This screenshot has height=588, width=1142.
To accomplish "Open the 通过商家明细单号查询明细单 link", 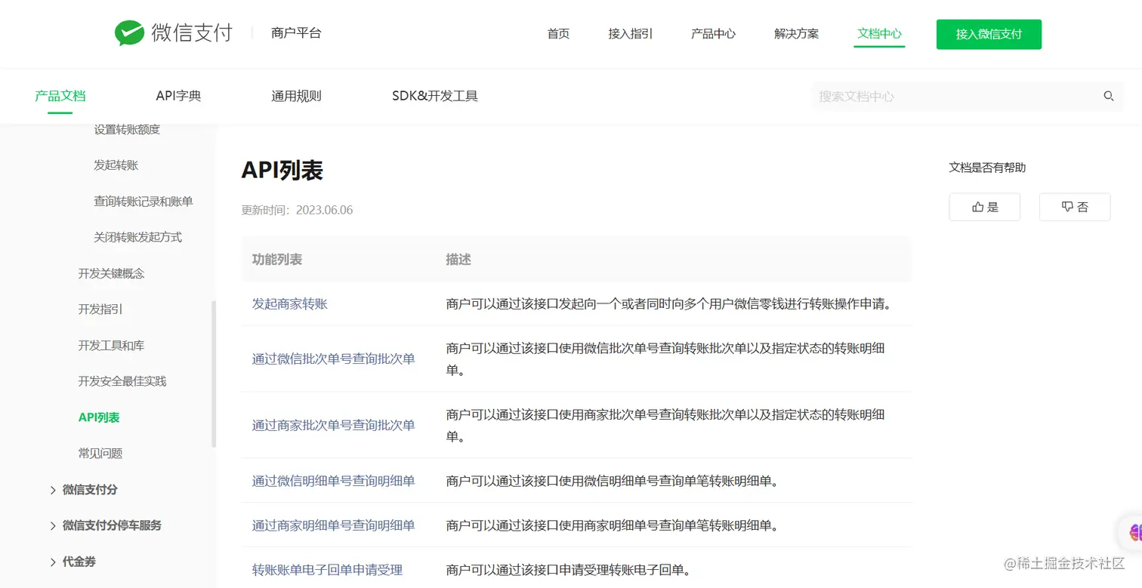I will click(x=334, y=525).
